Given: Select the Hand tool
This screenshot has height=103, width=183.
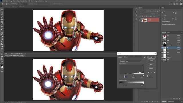Looking at the screenshot, I should coord(2,57).
